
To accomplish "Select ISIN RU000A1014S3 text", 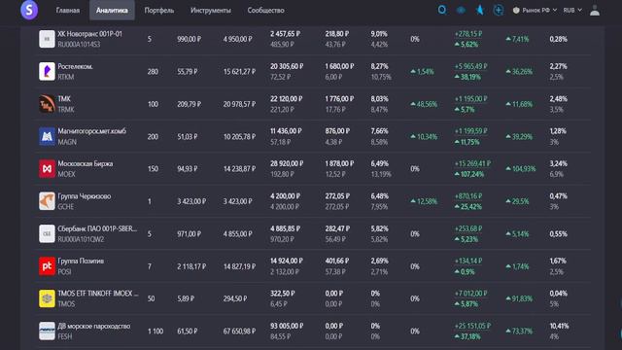I will pos(79,45).
